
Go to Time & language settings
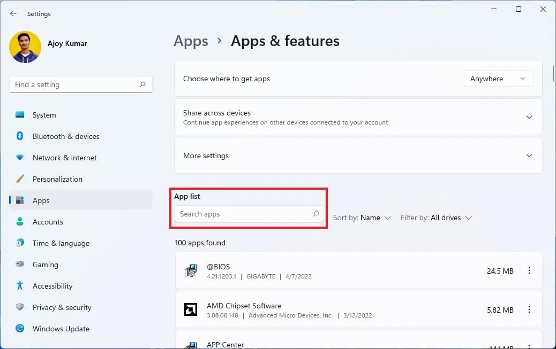click(61, 243)
